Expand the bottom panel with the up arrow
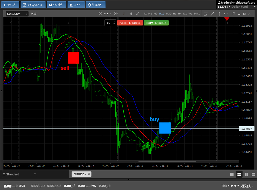257x190 pixels. [128, 180]
